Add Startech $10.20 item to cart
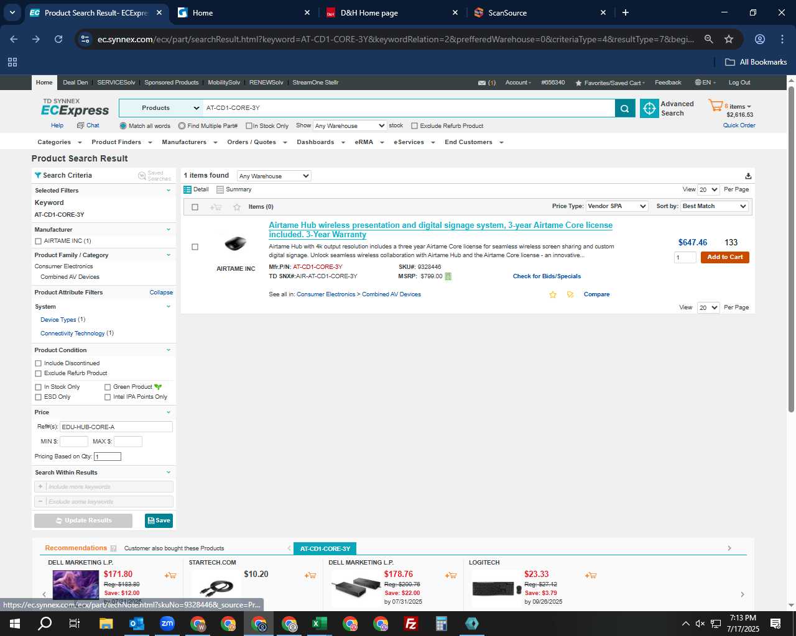The height and width of the screenshot is (636, 796). [310, 576]
